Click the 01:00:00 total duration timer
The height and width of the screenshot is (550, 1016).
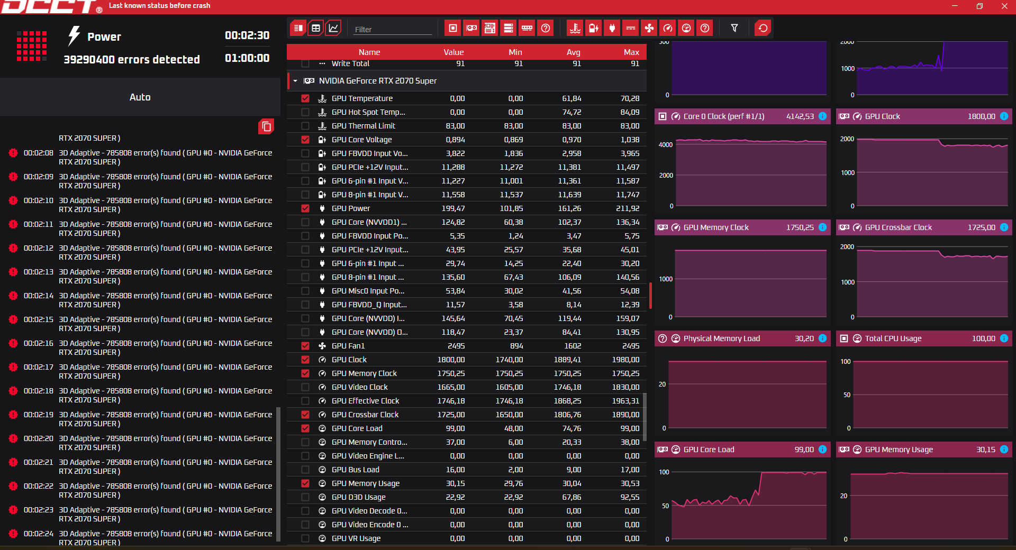pos(247,58)
